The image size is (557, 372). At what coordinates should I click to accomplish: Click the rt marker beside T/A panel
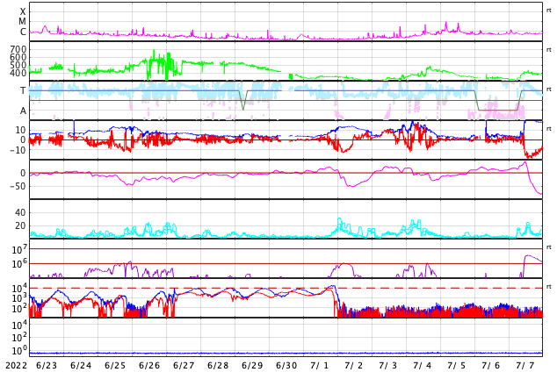coord(549,89)
